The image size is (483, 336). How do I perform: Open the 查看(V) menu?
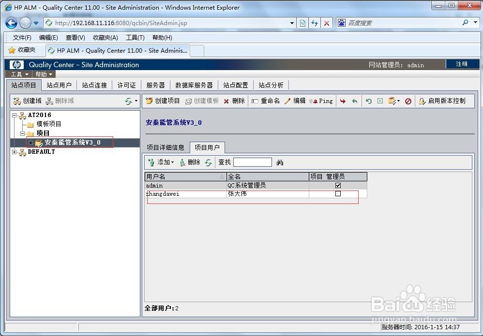click(75, 38)
